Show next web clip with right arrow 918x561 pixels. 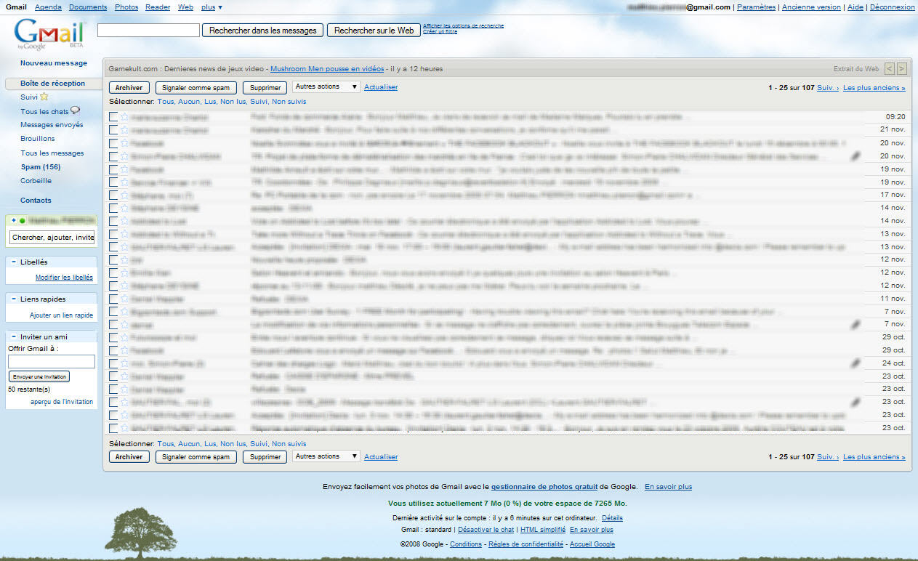pos(902,69)
